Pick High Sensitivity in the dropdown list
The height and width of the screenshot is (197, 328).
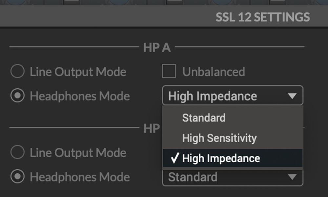(219, 138)
